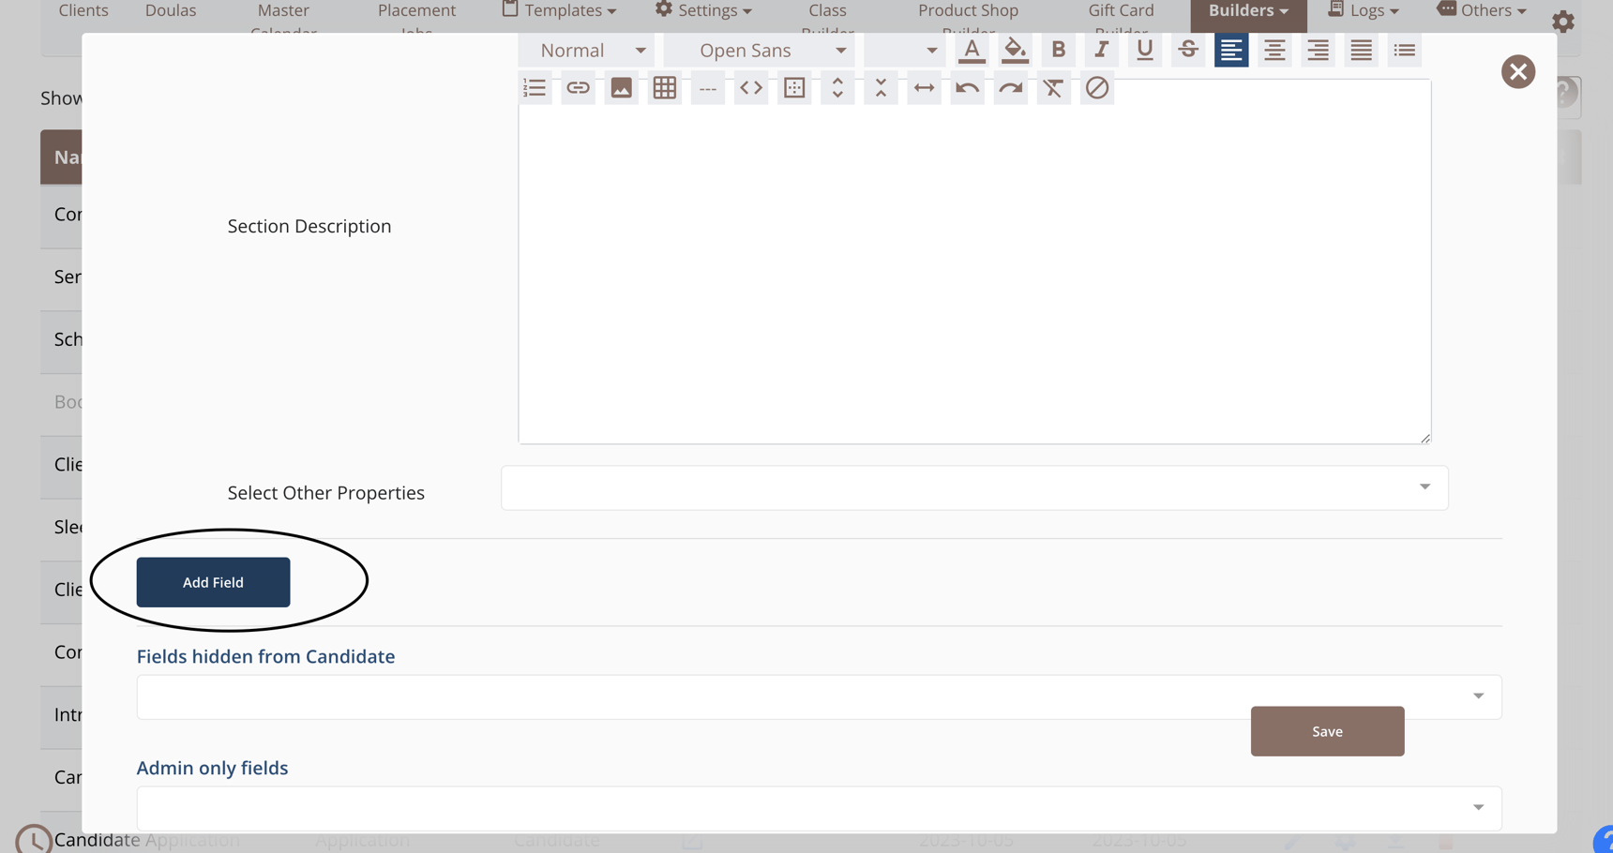Align text center in editor
This screenshot has width=1613, height=853.
1274,50
